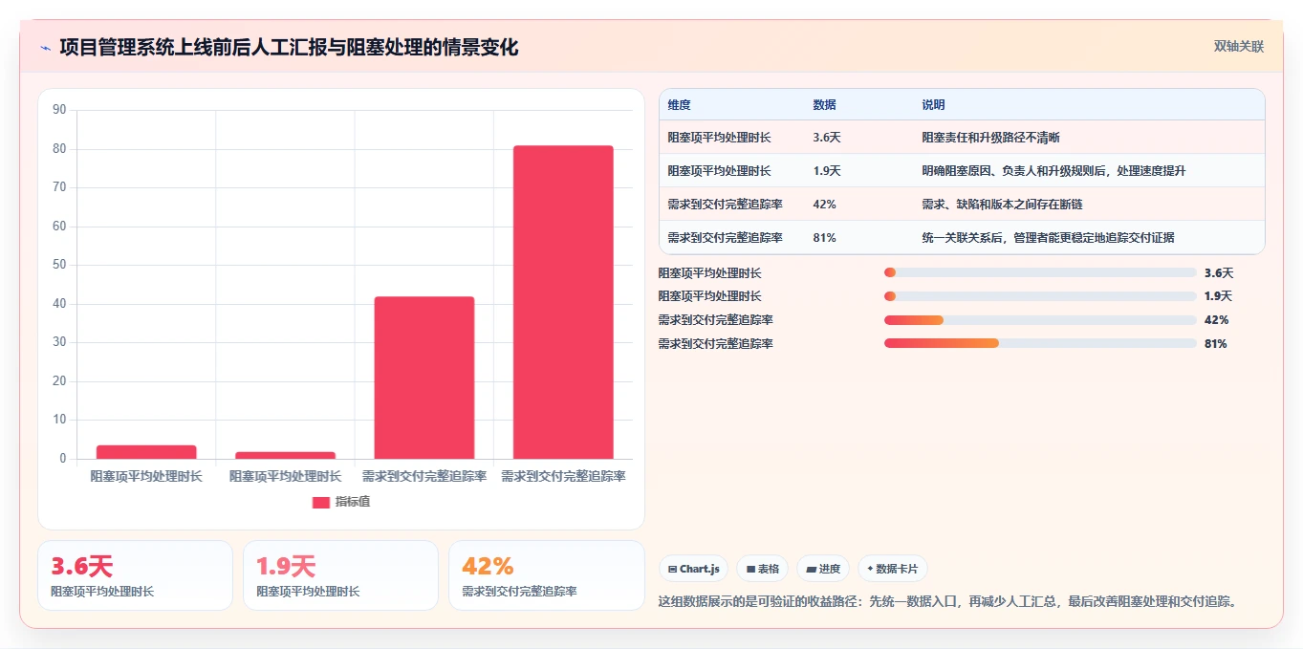Click the Chart.js chip

[x=693, y=569]
